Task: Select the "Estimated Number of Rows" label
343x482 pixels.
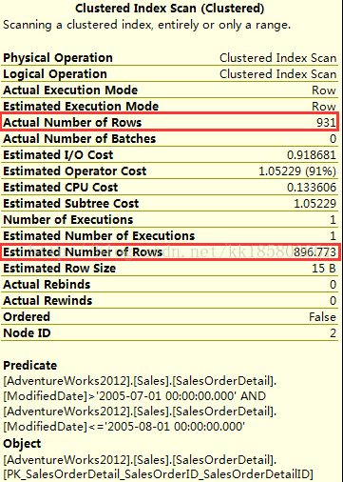Action: pos(83,252)
